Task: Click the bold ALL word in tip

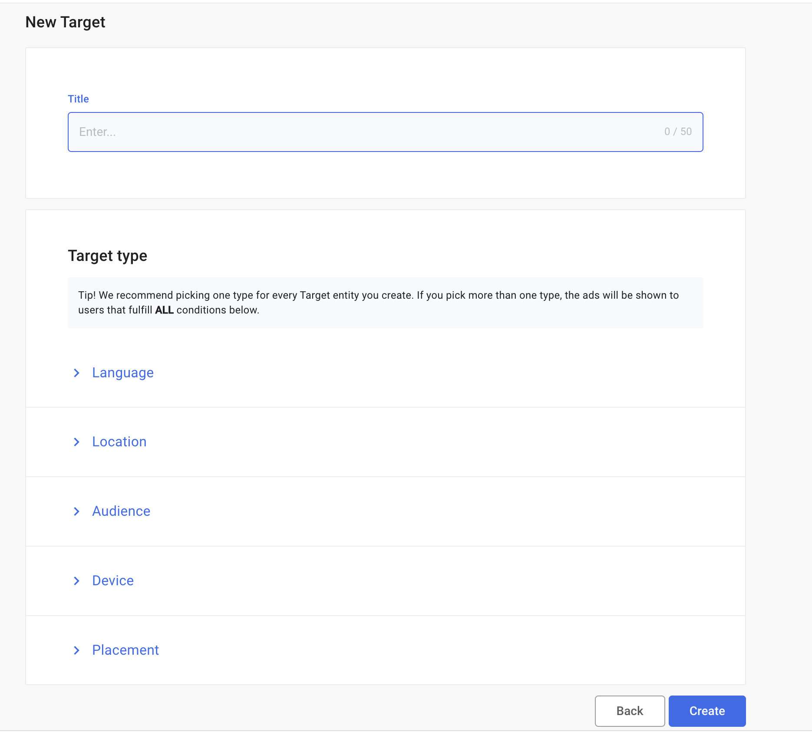Action: (x=164, y=310)
